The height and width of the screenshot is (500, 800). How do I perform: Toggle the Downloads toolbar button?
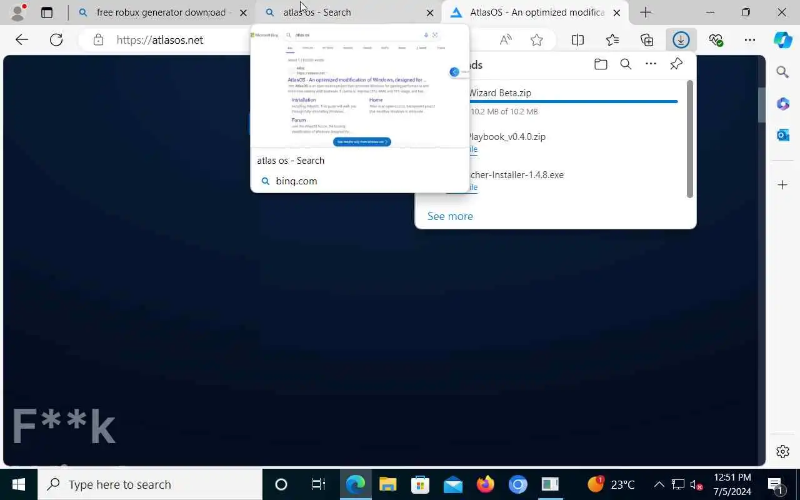click(x=681, y=40)
